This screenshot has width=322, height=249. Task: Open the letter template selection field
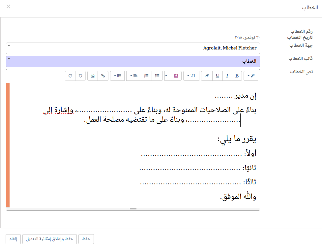click(133, 61)
